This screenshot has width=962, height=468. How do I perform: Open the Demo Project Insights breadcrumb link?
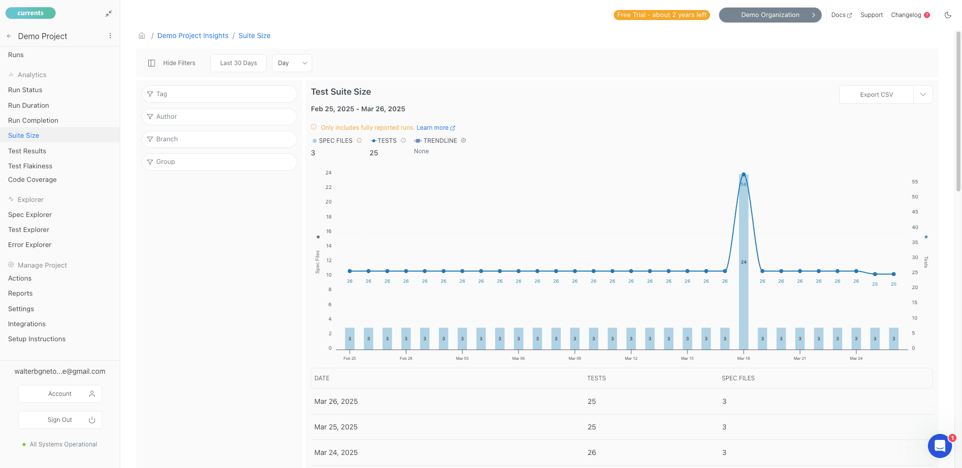point(193,36)
